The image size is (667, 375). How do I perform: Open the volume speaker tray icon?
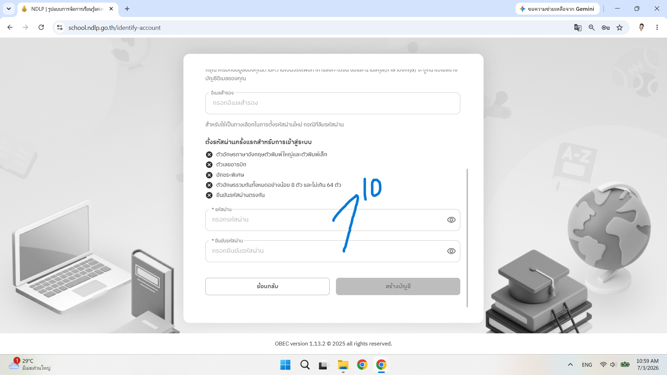613,365
